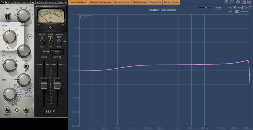Click the Save preset button

[61, 2]
